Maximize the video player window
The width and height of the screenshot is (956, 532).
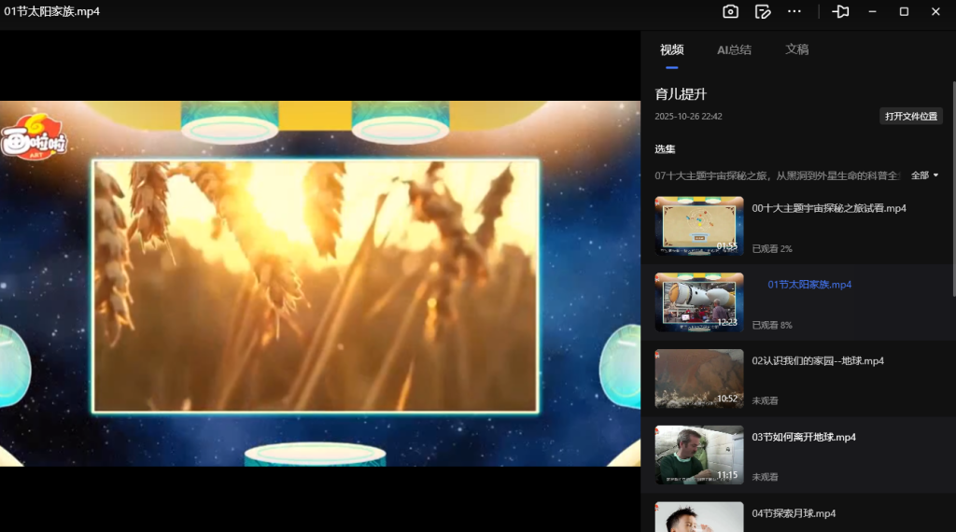(904, 11)
